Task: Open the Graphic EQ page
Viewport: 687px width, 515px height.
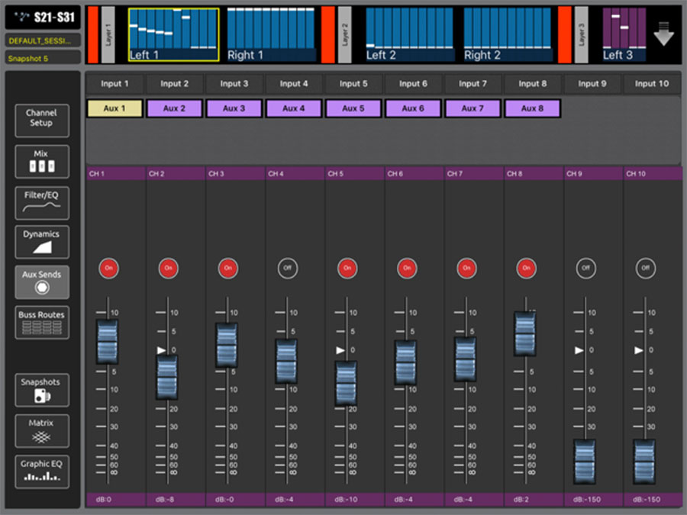Action: coord(42,472)
